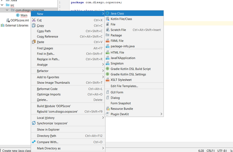Expand the Local History submenu arrow

103,117
